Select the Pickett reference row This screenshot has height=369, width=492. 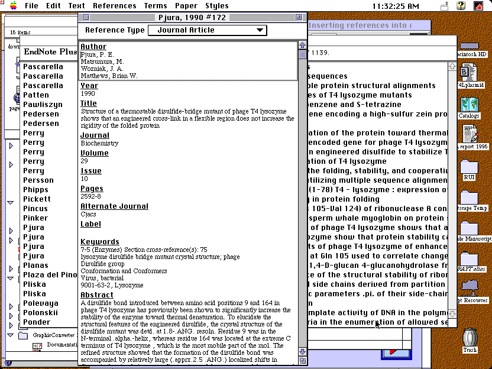[37, 199]
